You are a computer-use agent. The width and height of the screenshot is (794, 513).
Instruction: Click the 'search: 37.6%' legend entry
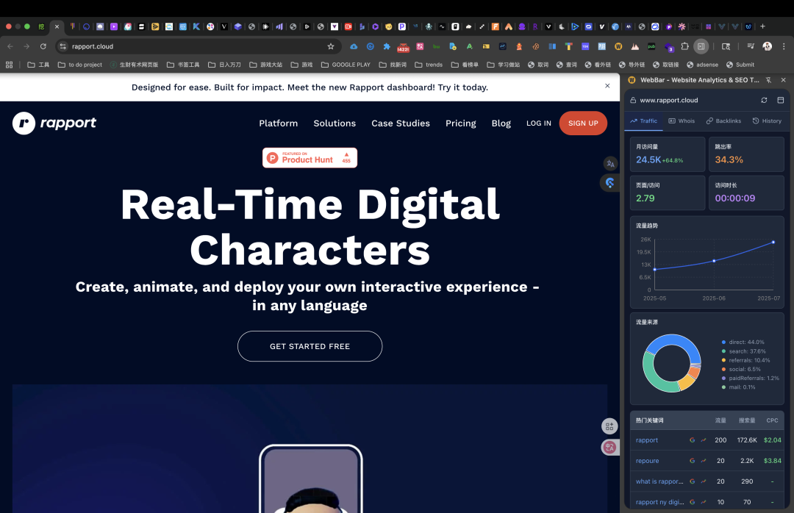pyautogui.click(x=743, y=351)
